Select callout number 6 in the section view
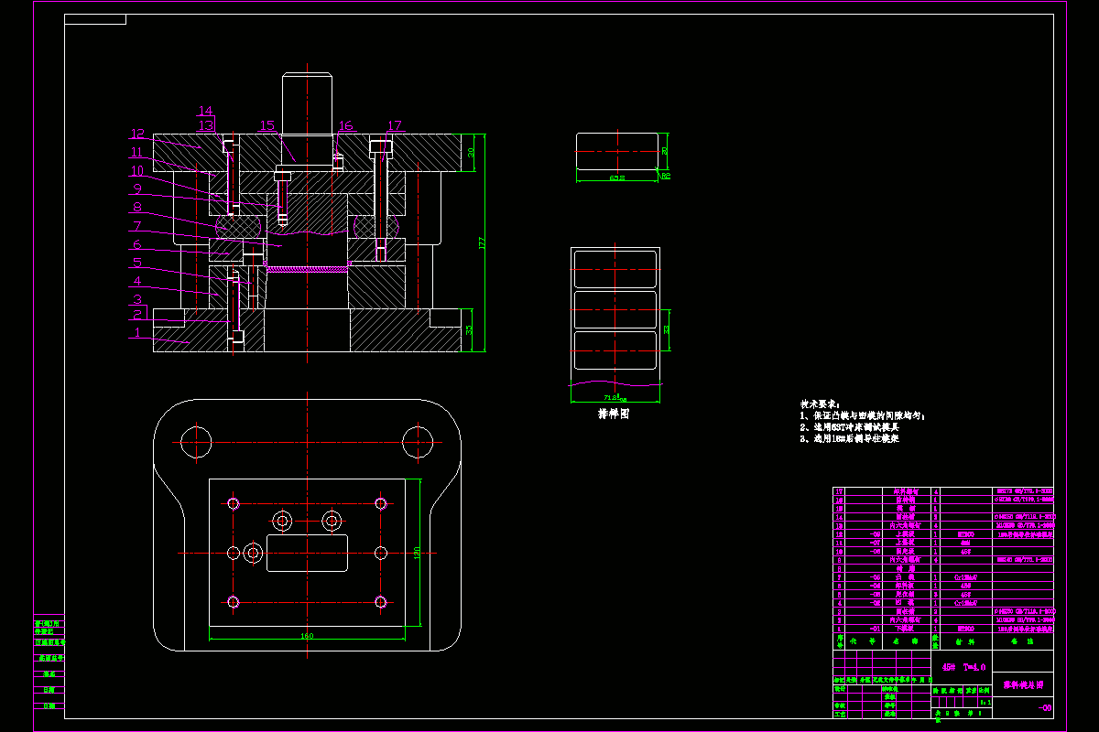This screenshot has height=732, width=1099. 137,244
